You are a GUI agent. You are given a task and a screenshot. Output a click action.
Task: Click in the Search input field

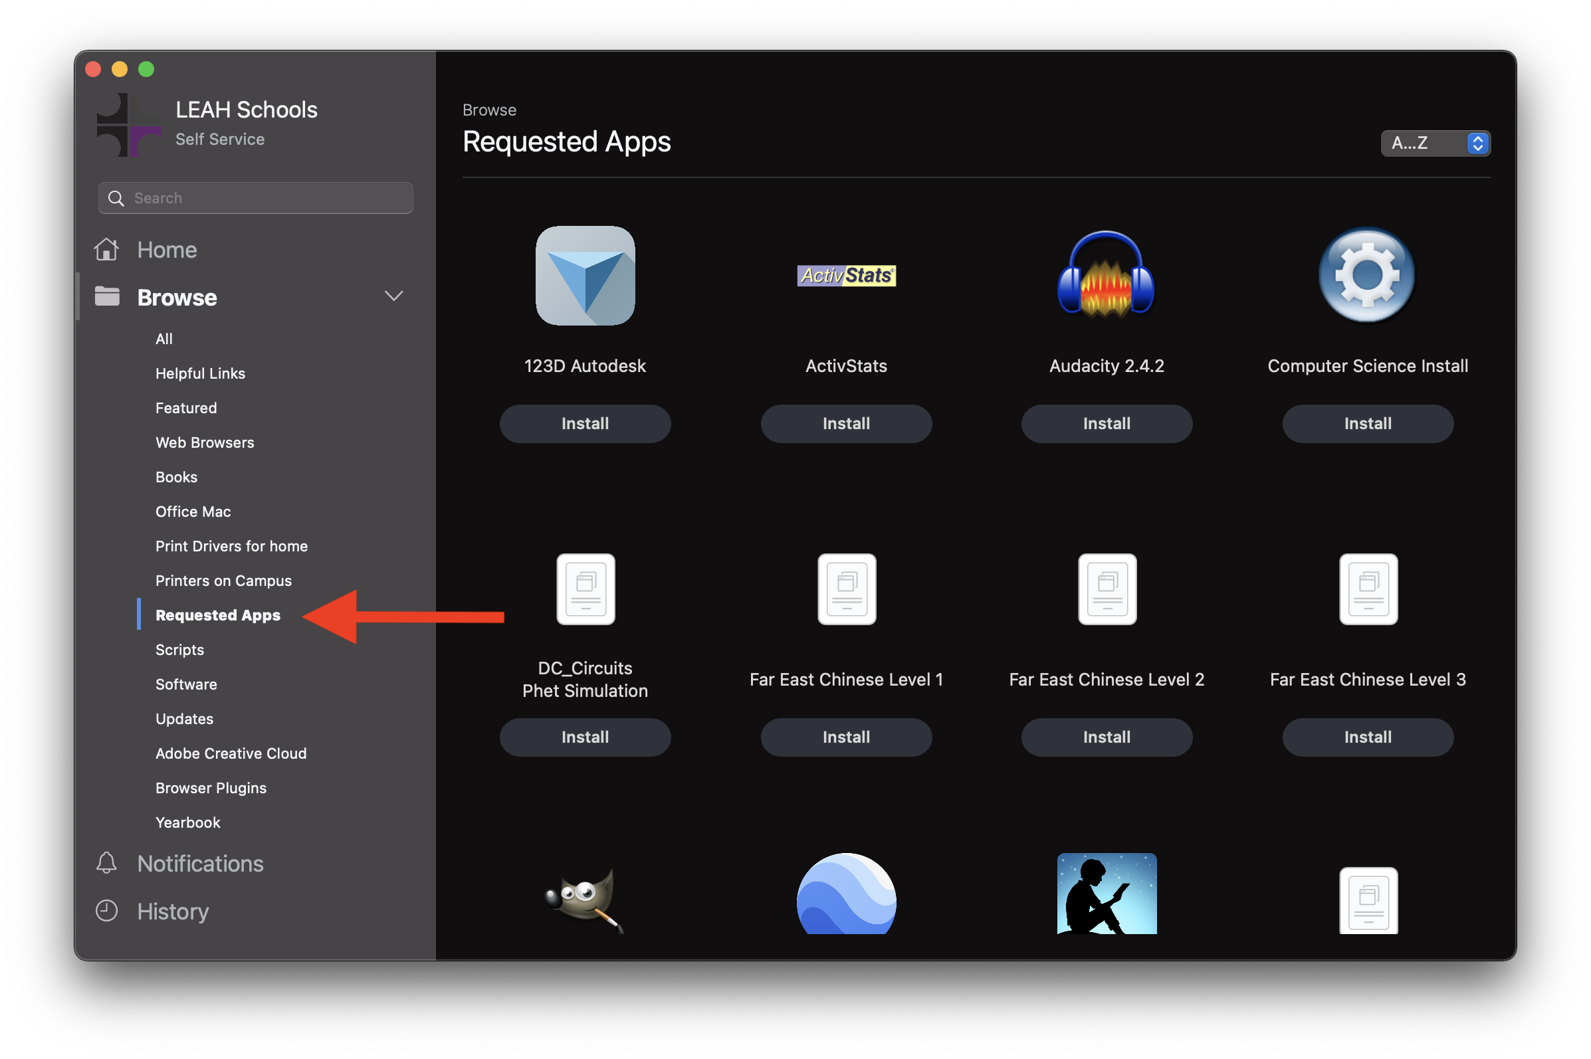(x=255, y=198)
